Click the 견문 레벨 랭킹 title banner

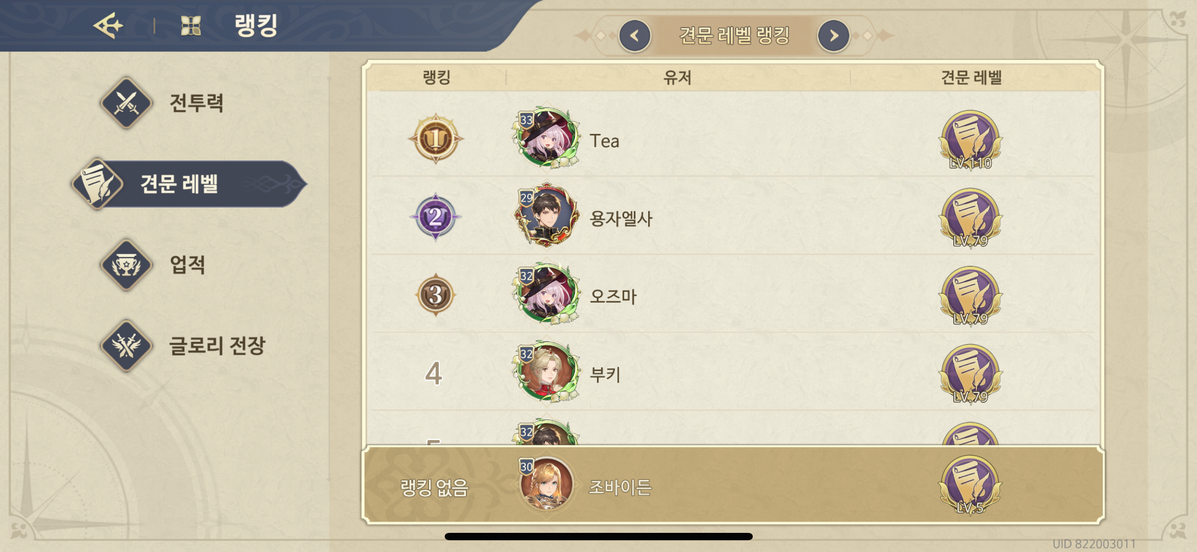734,35
